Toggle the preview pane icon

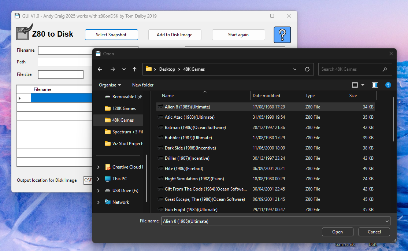tap(375, 85)
